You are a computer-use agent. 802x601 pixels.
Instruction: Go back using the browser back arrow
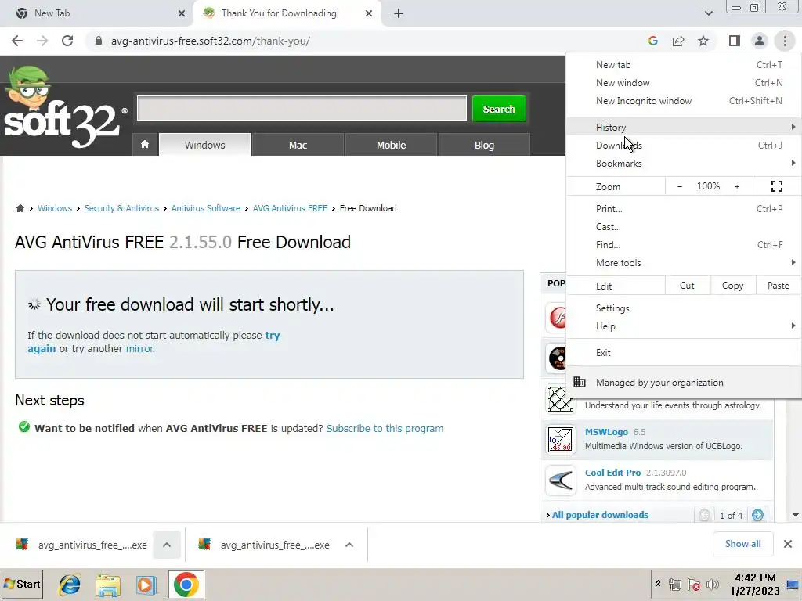point(17,41)
